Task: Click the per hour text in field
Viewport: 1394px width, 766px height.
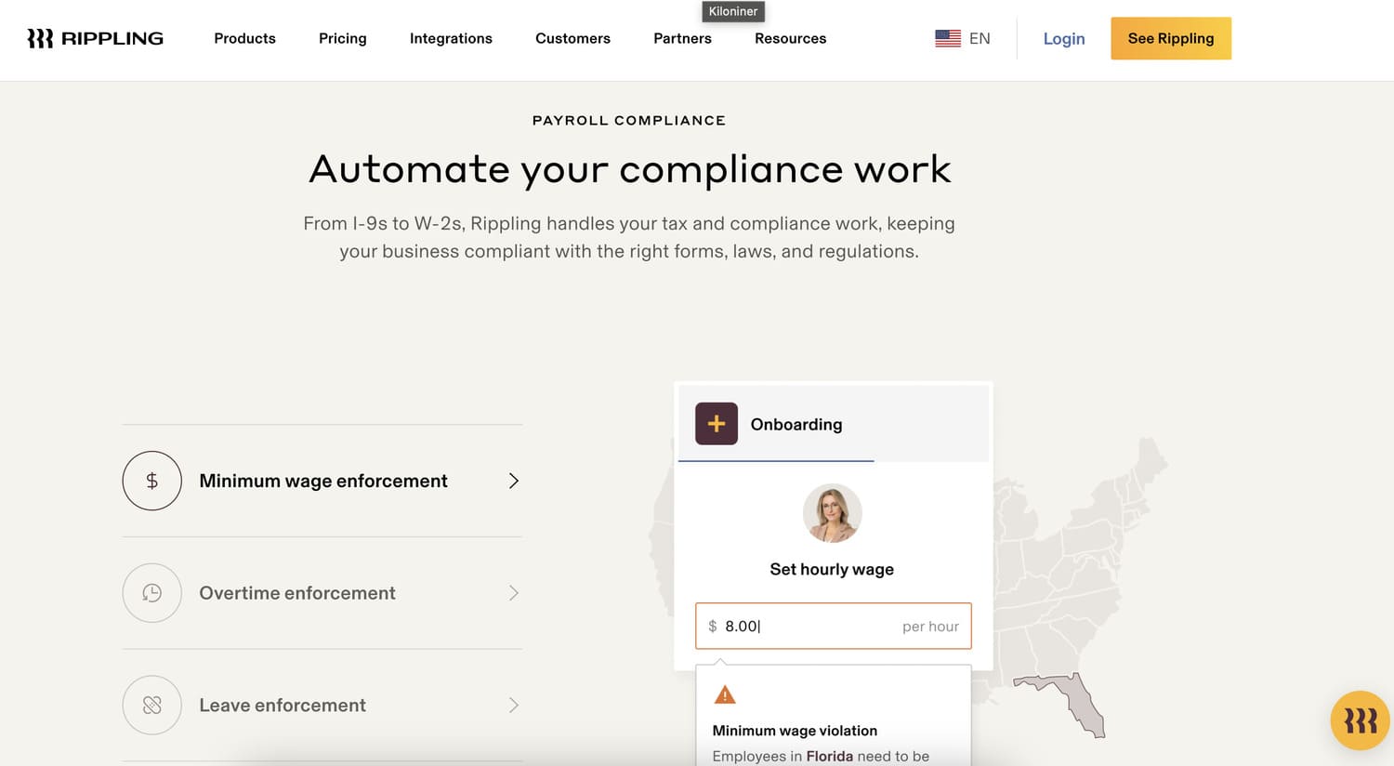Action: [930, 627]
